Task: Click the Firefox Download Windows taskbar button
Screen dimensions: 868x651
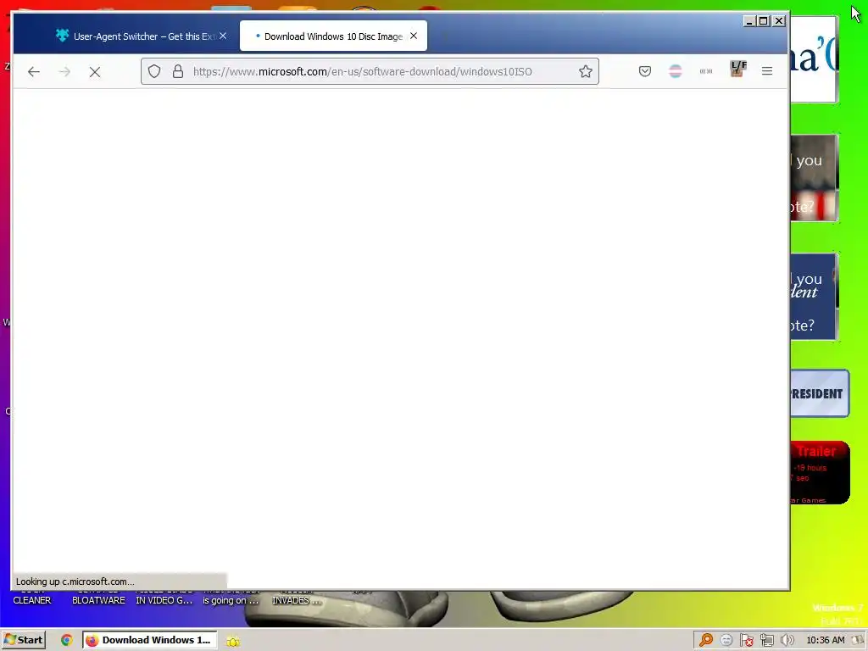Action: click(149, 640)
